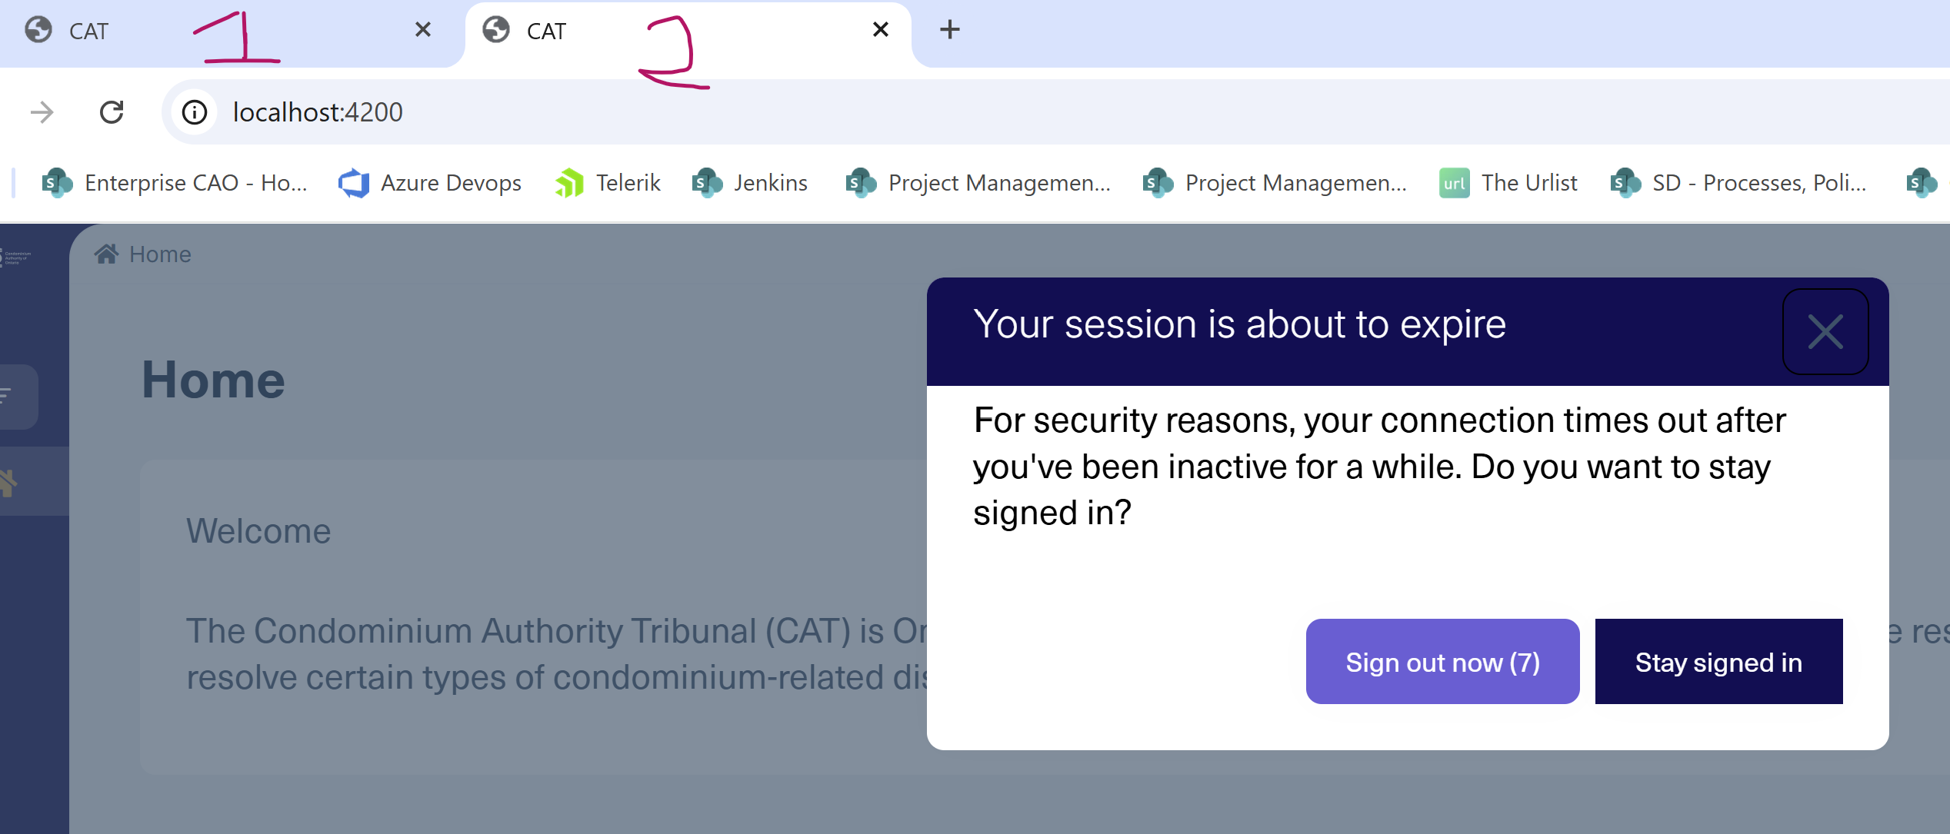Click the site information icon in address bar

195,112
